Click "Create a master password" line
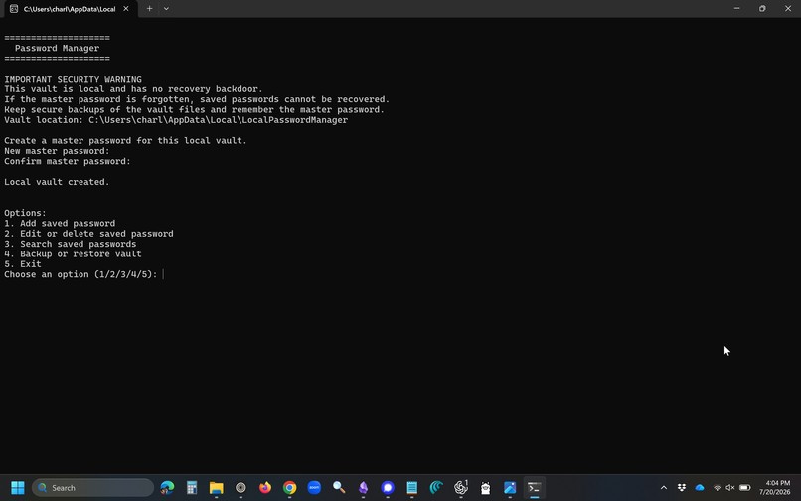 coord(125,140)
